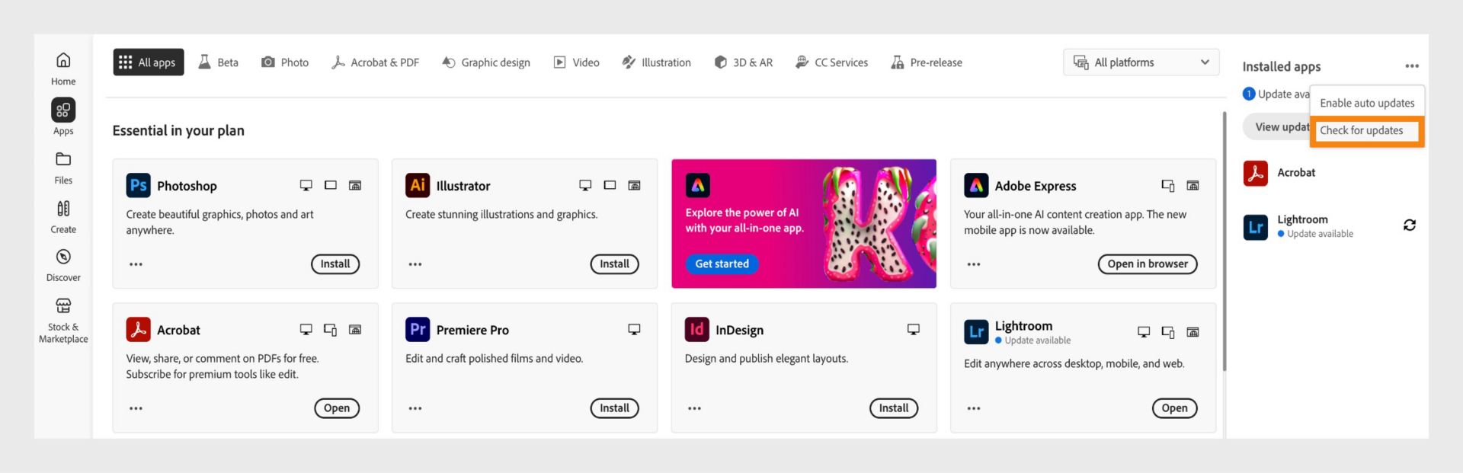1463x473 pixels.
Task: Expand InDesign card more options
Action: [x=694, y=408]
